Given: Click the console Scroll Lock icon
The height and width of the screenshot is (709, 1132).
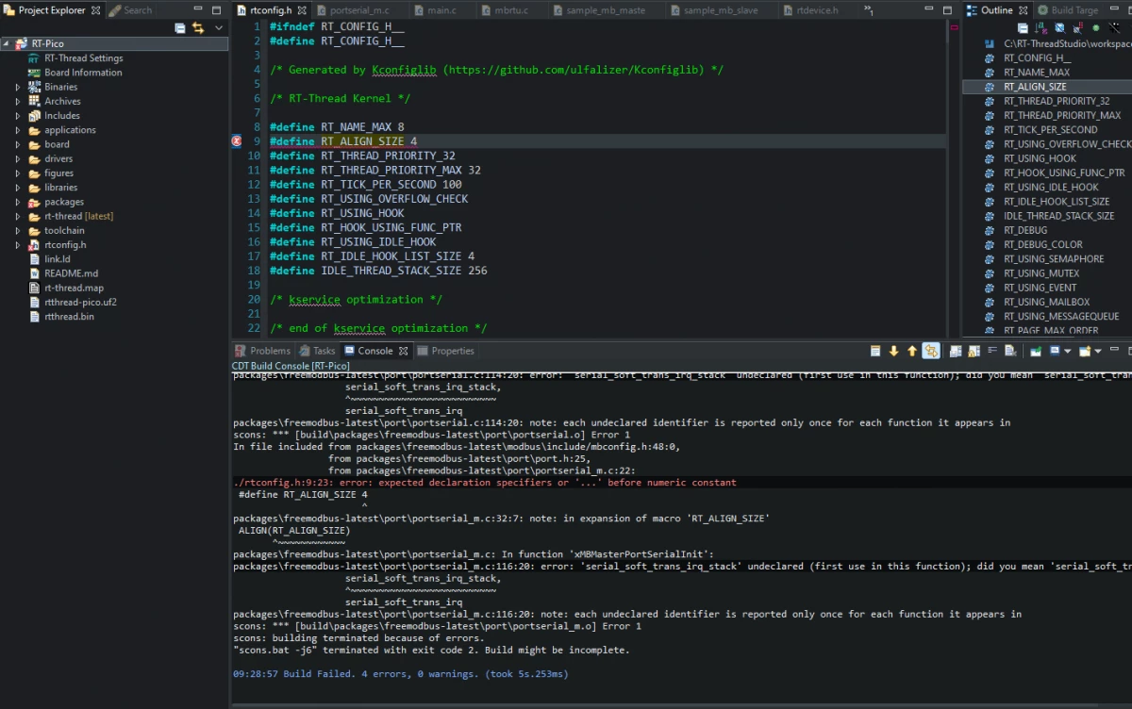Looking at the screenshot, I should 974,351.
